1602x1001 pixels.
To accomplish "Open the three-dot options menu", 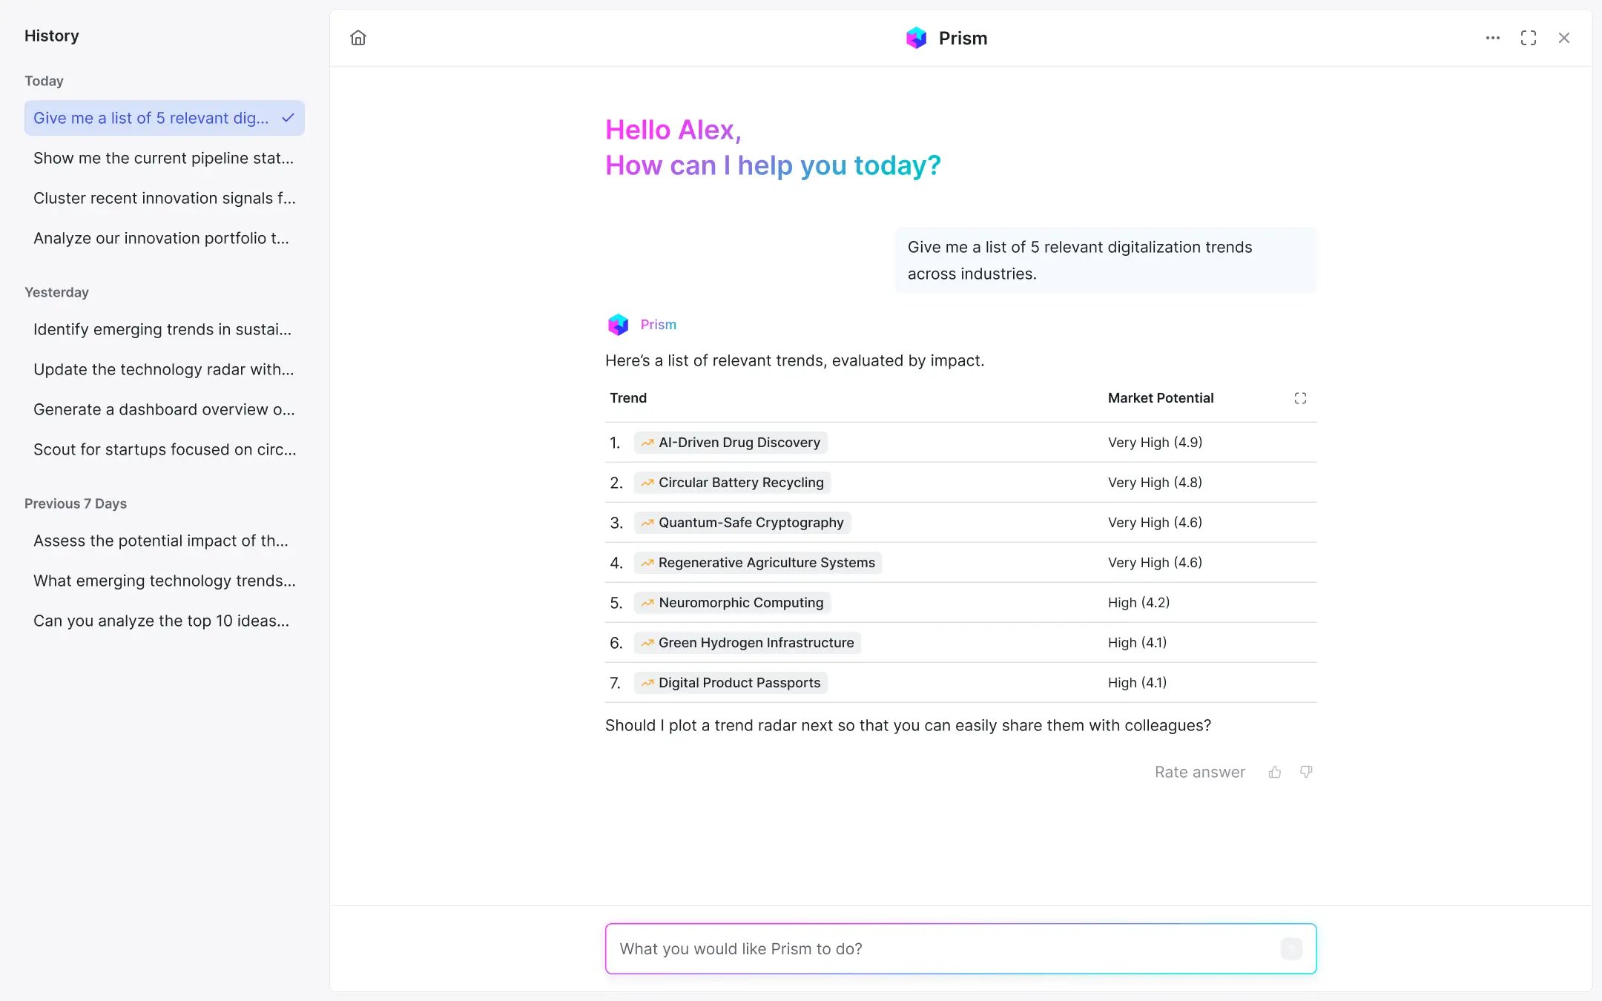I will click(1492, 38).
